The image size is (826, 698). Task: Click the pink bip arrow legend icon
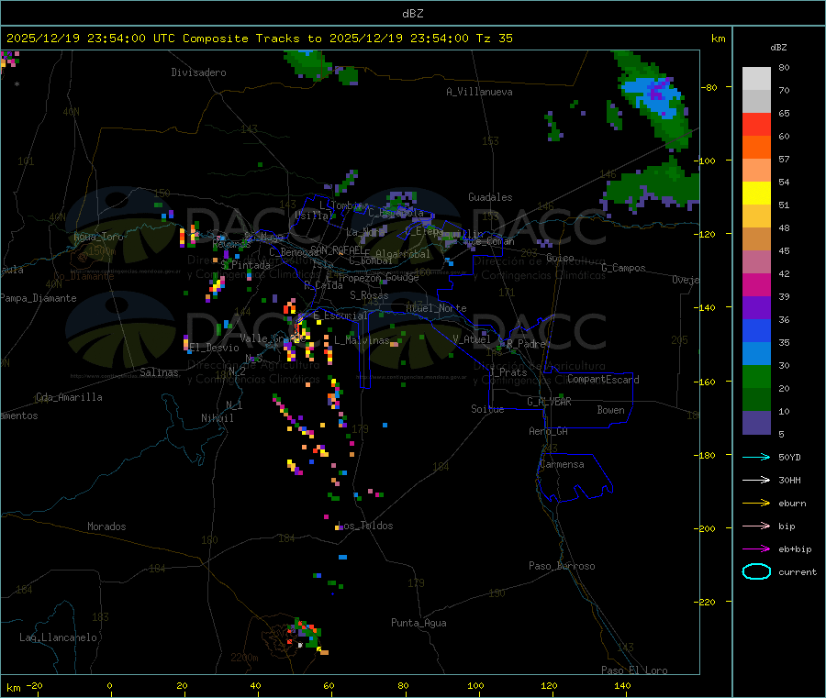756,526
